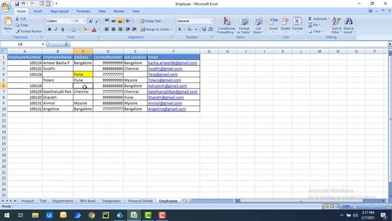Screen dimensions: 392x221
Task: Shrink font size with the smaller A icon
Action: pos(97,21)
